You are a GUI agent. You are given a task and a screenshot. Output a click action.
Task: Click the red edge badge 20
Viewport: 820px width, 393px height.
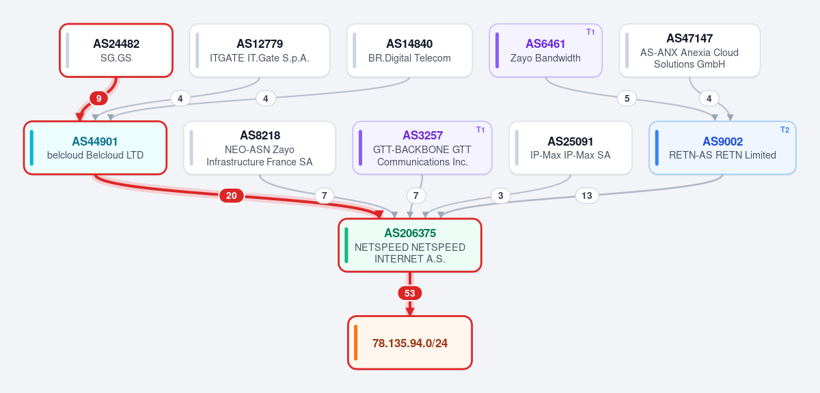point(232,195)
